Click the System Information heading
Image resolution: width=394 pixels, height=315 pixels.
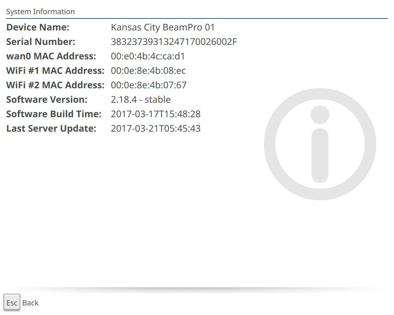(x=40, y=12)
